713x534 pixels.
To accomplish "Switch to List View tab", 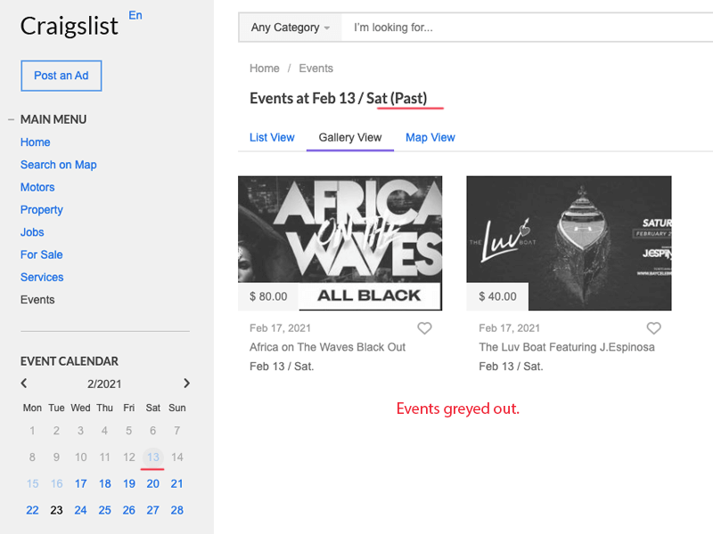I will (x=272, y=138).
